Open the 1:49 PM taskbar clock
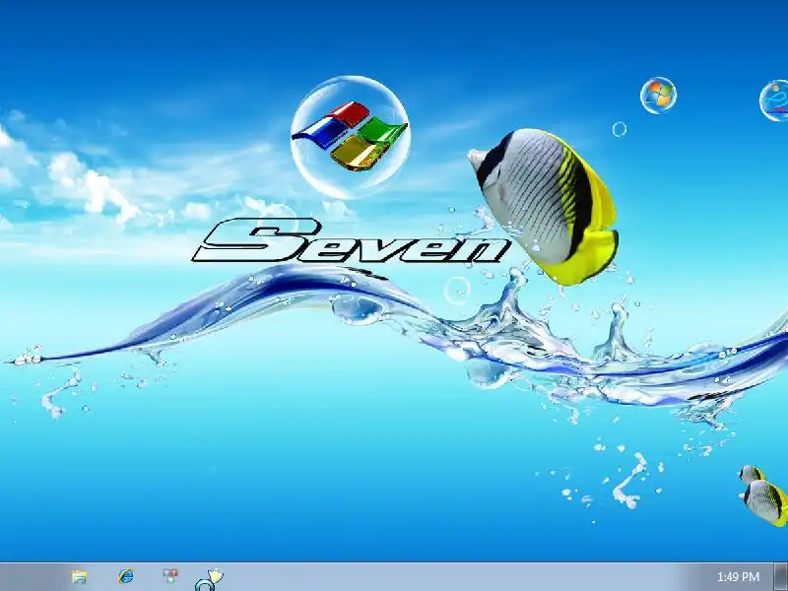 point(738,576)
